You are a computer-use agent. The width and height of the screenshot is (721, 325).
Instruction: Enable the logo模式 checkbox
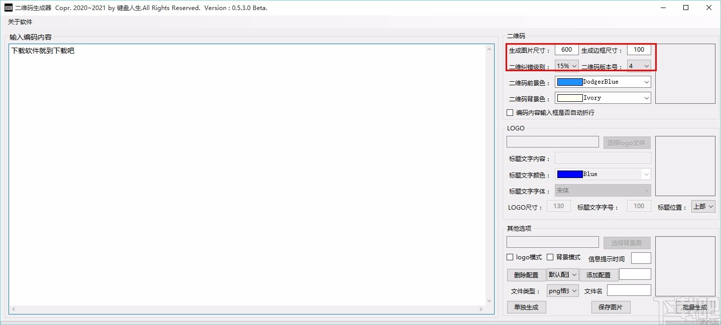click(x=510, y=257)
